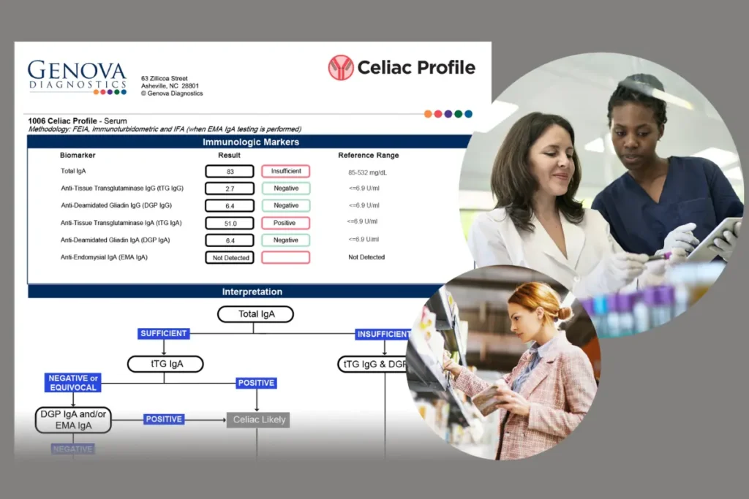Screen dimensions: 749x499
Task: Click the green dot in header dot row
Action: [458, 114]
